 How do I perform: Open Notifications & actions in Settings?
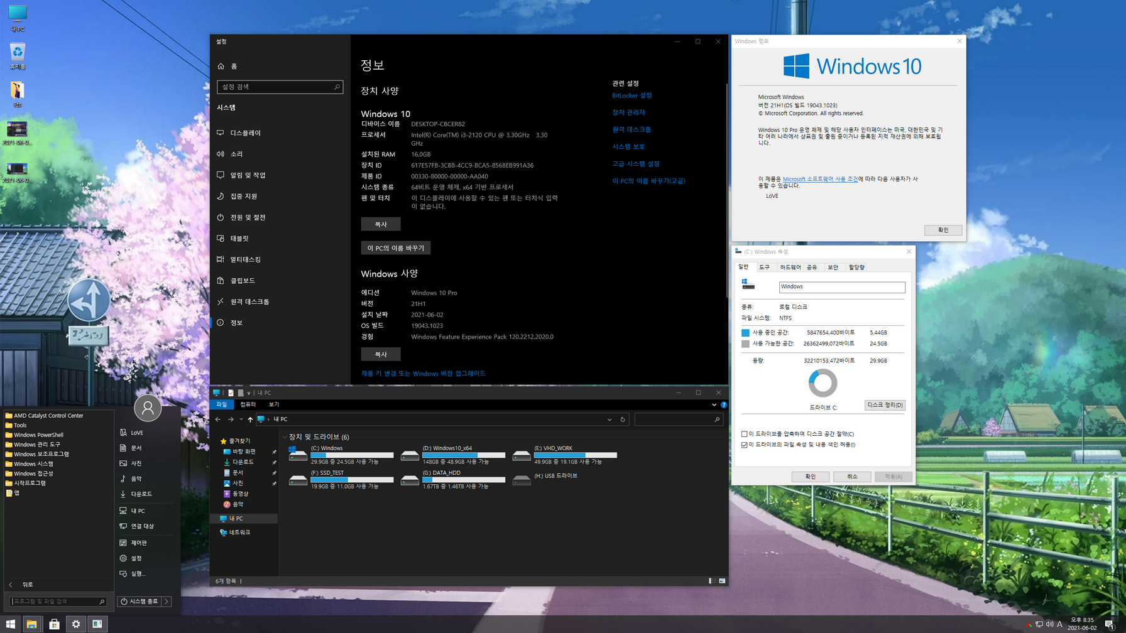coord(280,175)
